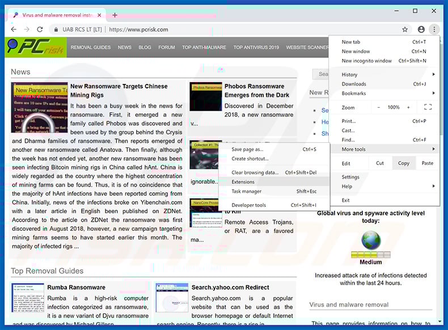Open Downloads from the menu
The width and height of the screenshot is (448, 330).
pyautogui.click(x=384, y=84)
